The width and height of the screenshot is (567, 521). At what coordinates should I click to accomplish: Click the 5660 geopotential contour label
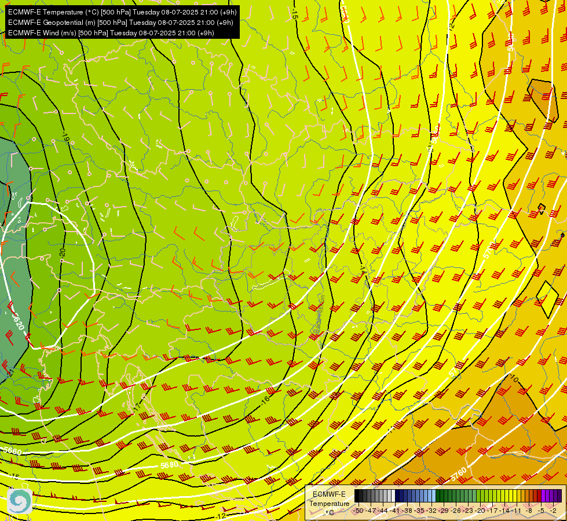coord(12,451)
